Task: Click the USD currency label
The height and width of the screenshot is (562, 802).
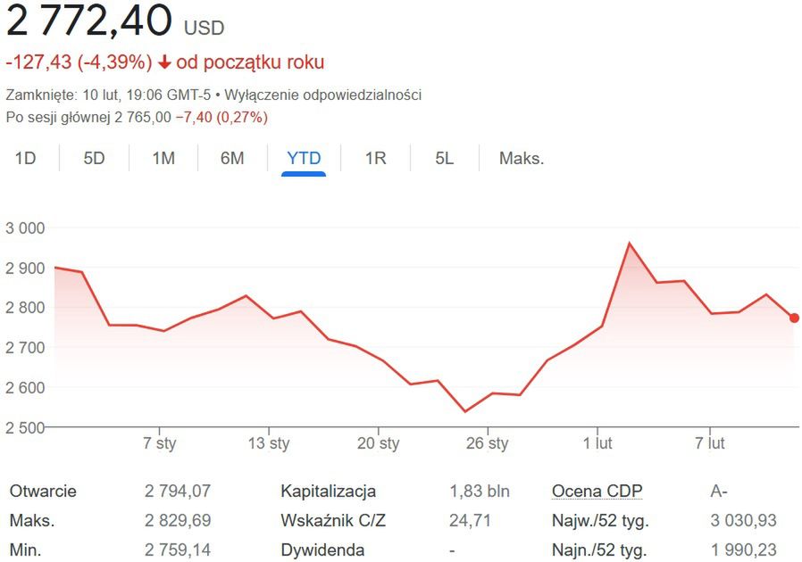Action: pyautogui.click(x=205, y=29)
